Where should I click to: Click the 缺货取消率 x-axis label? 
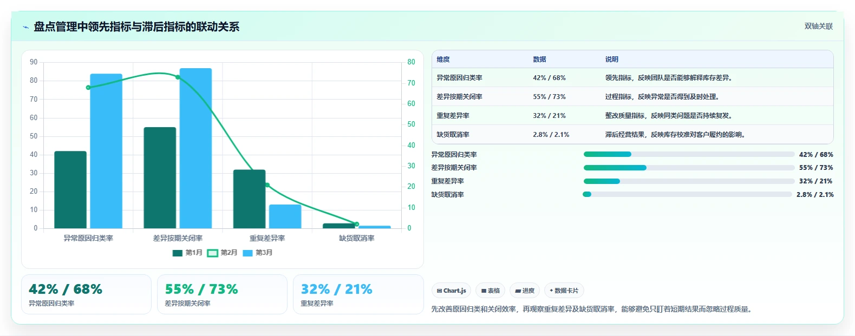click(x=357, y=238)
